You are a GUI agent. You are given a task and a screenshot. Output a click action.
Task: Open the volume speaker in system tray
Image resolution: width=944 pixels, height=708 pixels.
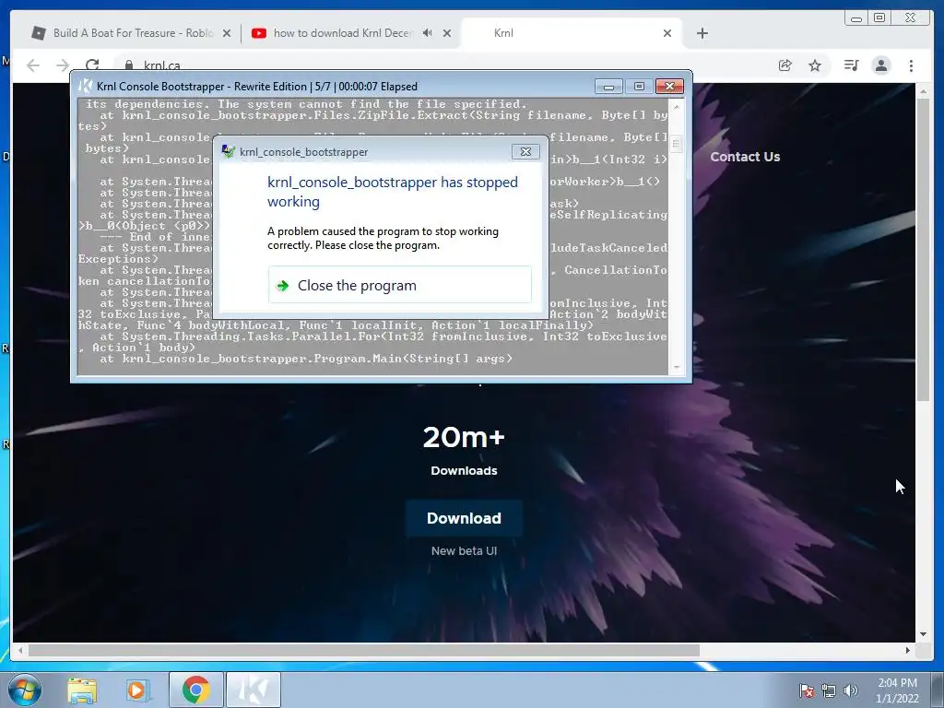851,690
